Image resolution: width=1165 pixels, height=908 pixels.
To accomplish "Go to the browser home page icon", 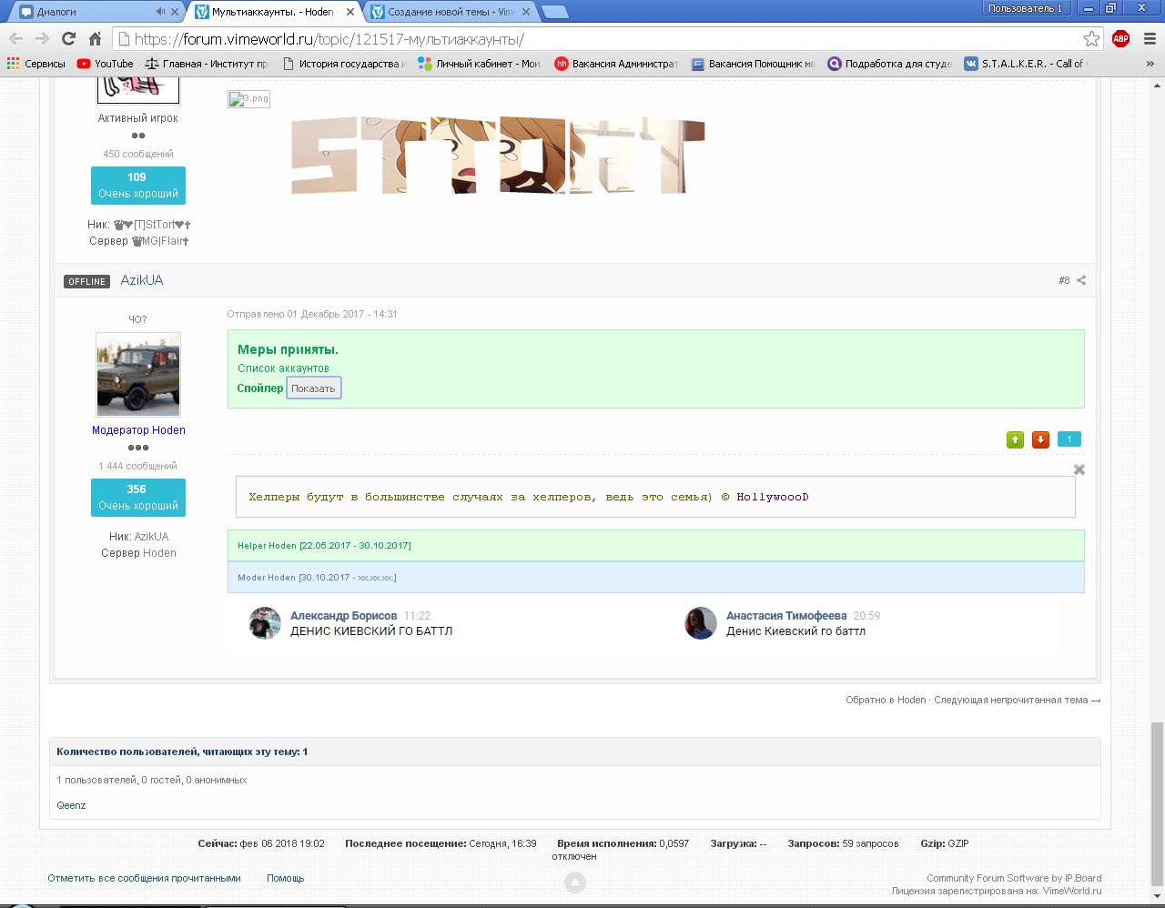I will (x=95, y=38).
